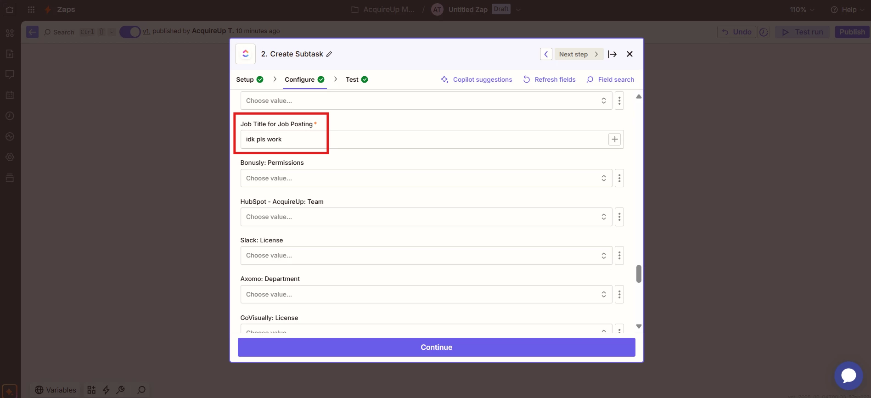Open the apps grid launcher icon
The image size is (871, 398).
pyautogui.click(x=31, y=9)
